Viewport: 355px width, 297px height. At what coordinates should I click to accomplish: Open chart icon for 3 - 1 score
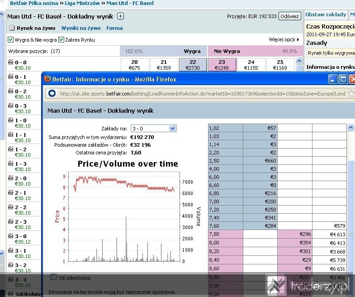(x=11, y=250)
